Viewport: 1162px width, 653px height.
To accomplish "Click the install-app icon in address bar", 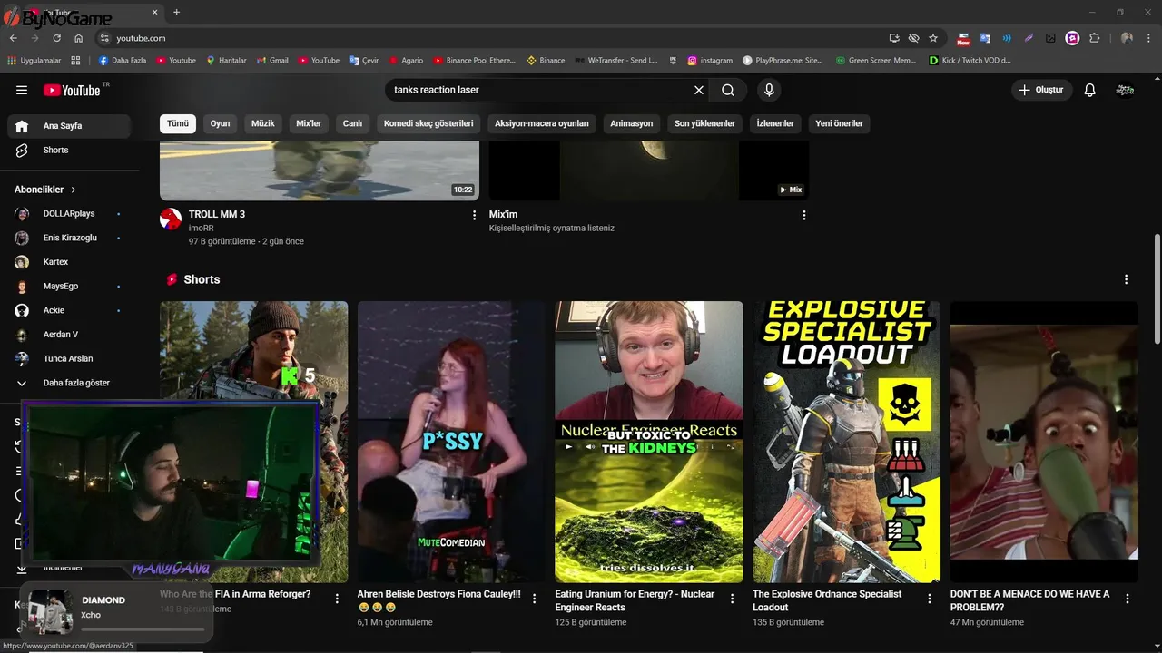I will pos(894,38).
